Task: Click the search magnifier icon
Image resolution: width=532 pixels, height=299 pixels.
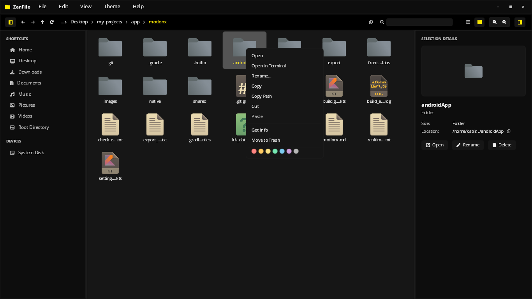Action: (x=382, y=22)
